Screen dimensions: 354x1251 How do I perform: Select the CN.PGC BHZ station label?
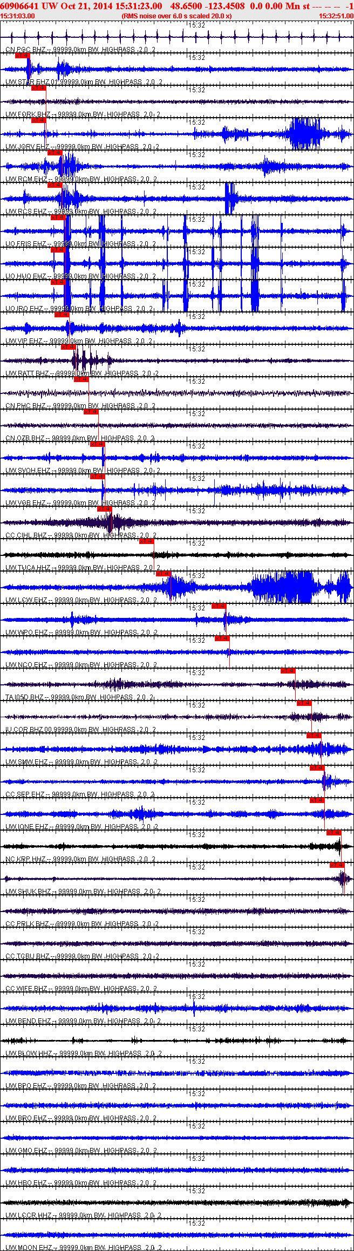(25, 50)
